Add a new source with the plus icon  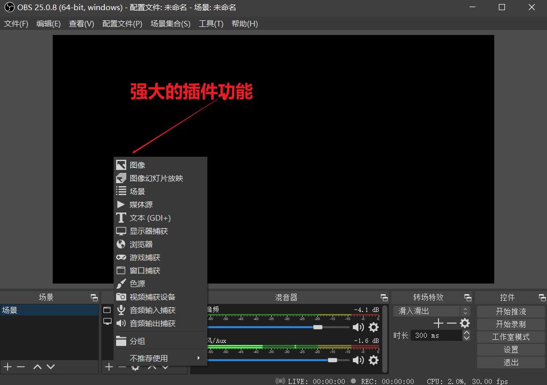110,367
